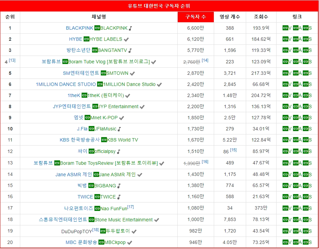Screen dimensions: 319x249
Task: Open the KBS World TV channel link
Action: [x=122, y=140]
